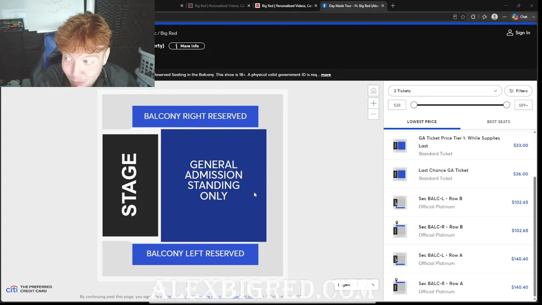Click the Citi preferred credit card logo
Viewport: 542px width, 305px height.
(x=29, y=289)
